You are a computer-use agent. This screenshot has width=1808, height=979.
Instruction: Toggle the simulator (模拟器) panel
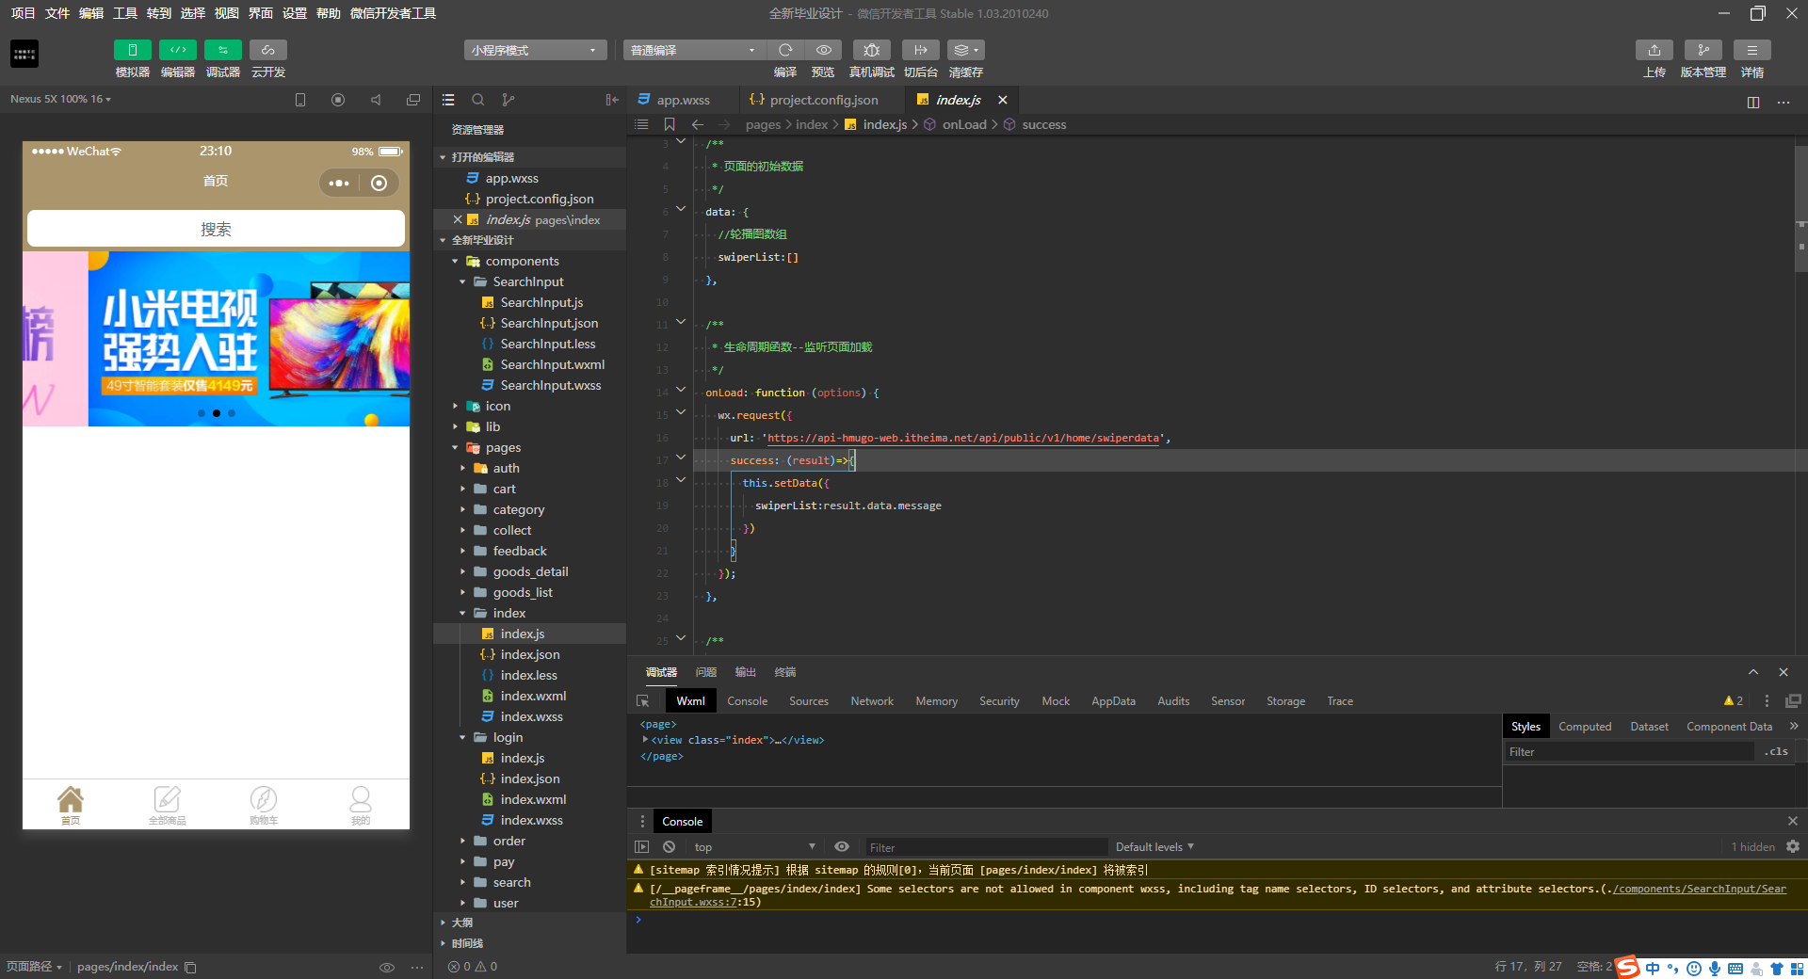coord(132,50)
